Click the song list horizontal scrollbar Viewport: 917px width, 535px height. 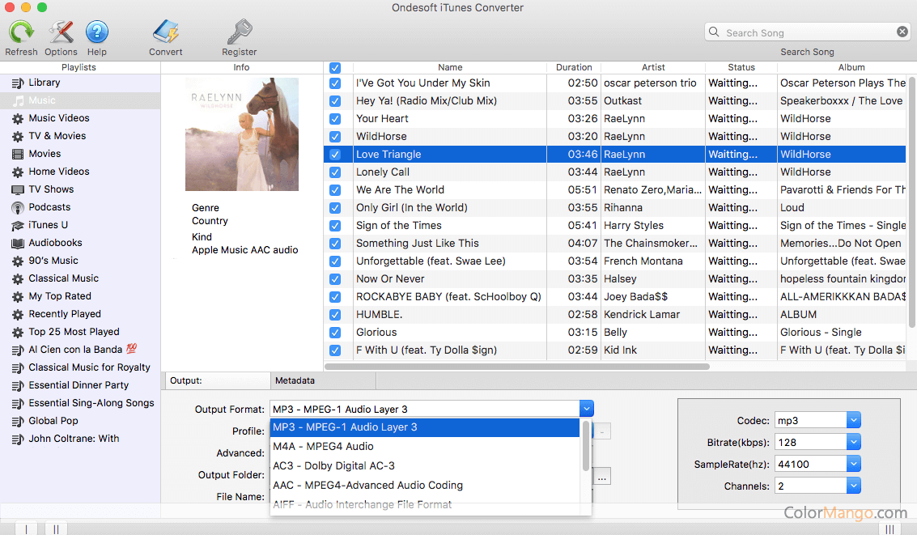click(518, 367)
